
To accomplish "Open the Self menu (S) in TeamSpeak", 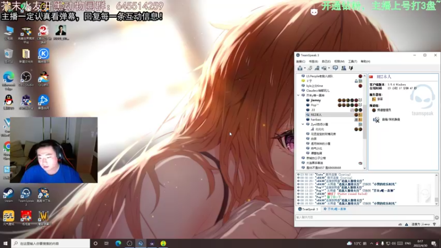I will (x=326, y=61).
